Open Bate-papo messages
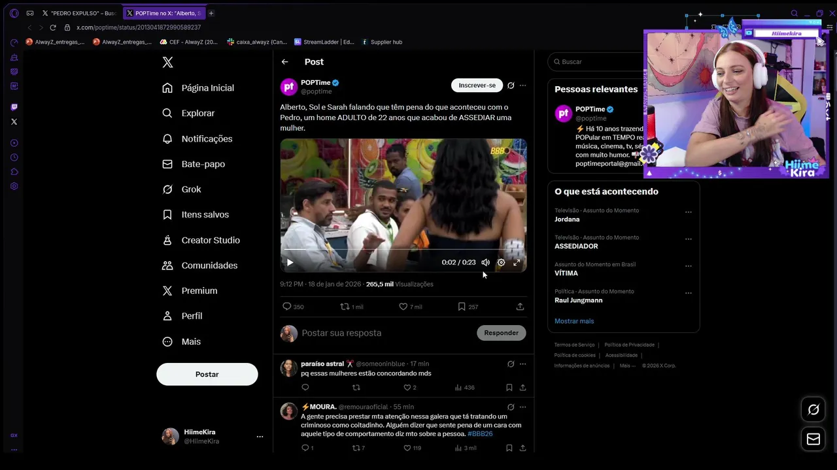The width and height of the screenshot is (837, 470). coord(194,164)
